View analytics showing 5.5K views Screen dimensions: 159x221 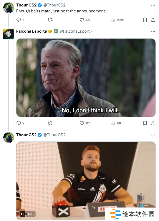pyautogui.click(x=118, y=20)
